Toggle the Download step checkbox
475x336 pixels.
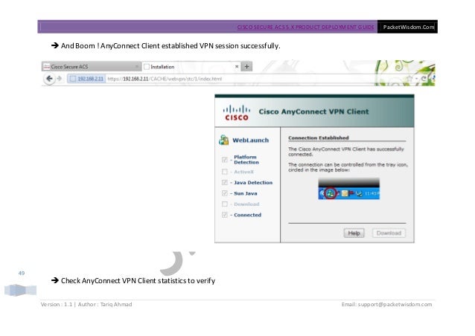point(225,204)
